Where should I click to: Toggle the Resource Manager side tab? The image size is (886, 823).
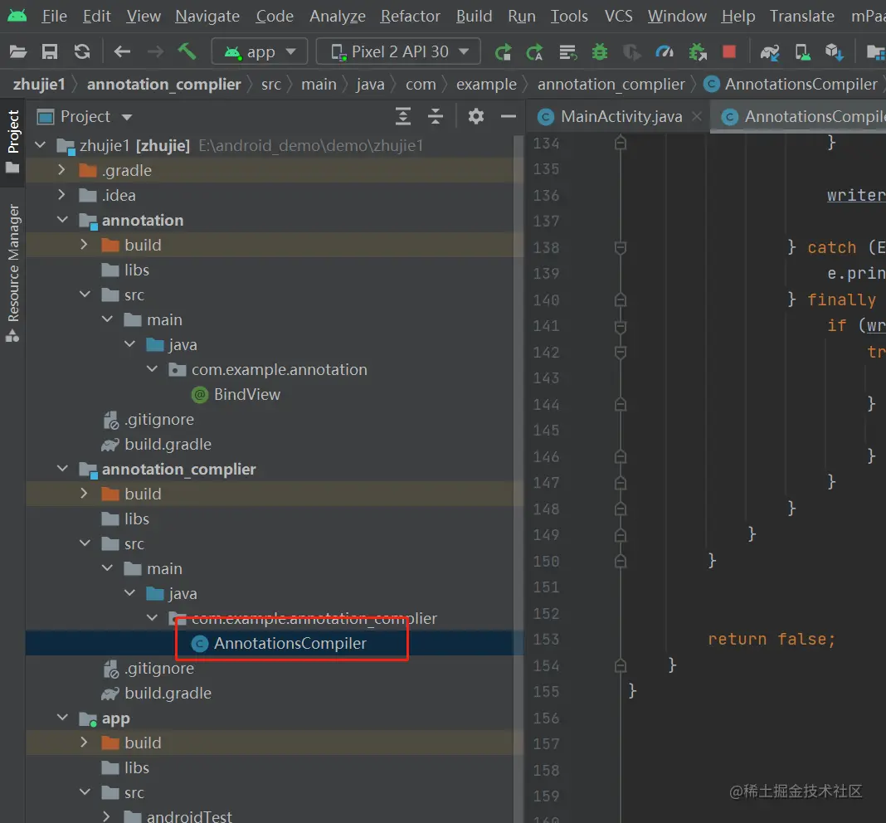(12, 273)
